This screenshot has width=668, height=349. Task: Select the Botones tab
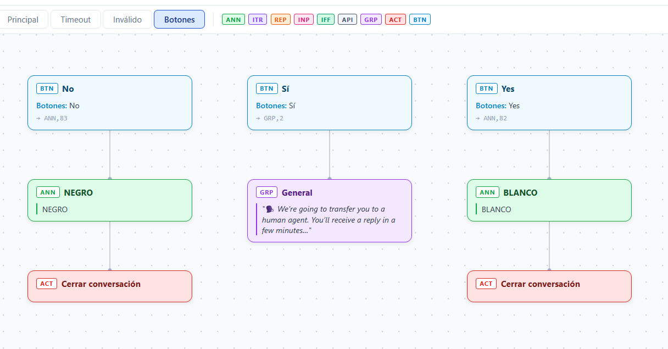click(x=179, y=19)
